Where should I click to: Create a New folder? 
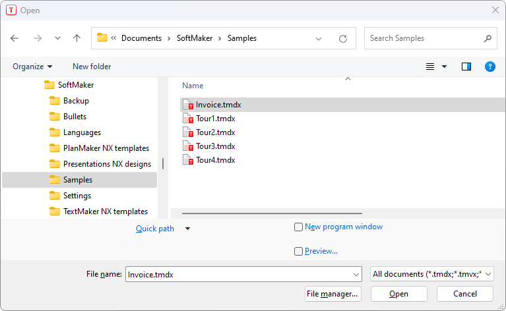92,67
